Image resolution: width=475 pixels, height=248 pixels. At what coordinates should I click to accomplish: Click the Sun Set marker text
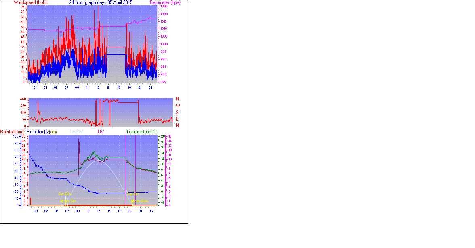pos(132,194)
